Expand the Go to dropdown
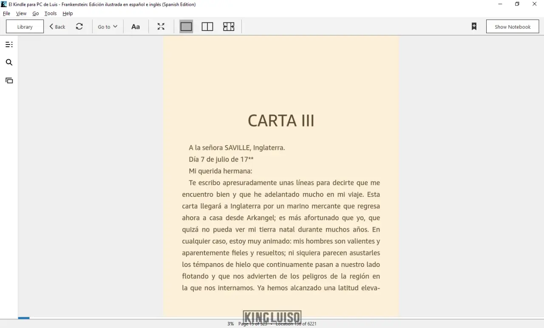 (x=108, y=26)
